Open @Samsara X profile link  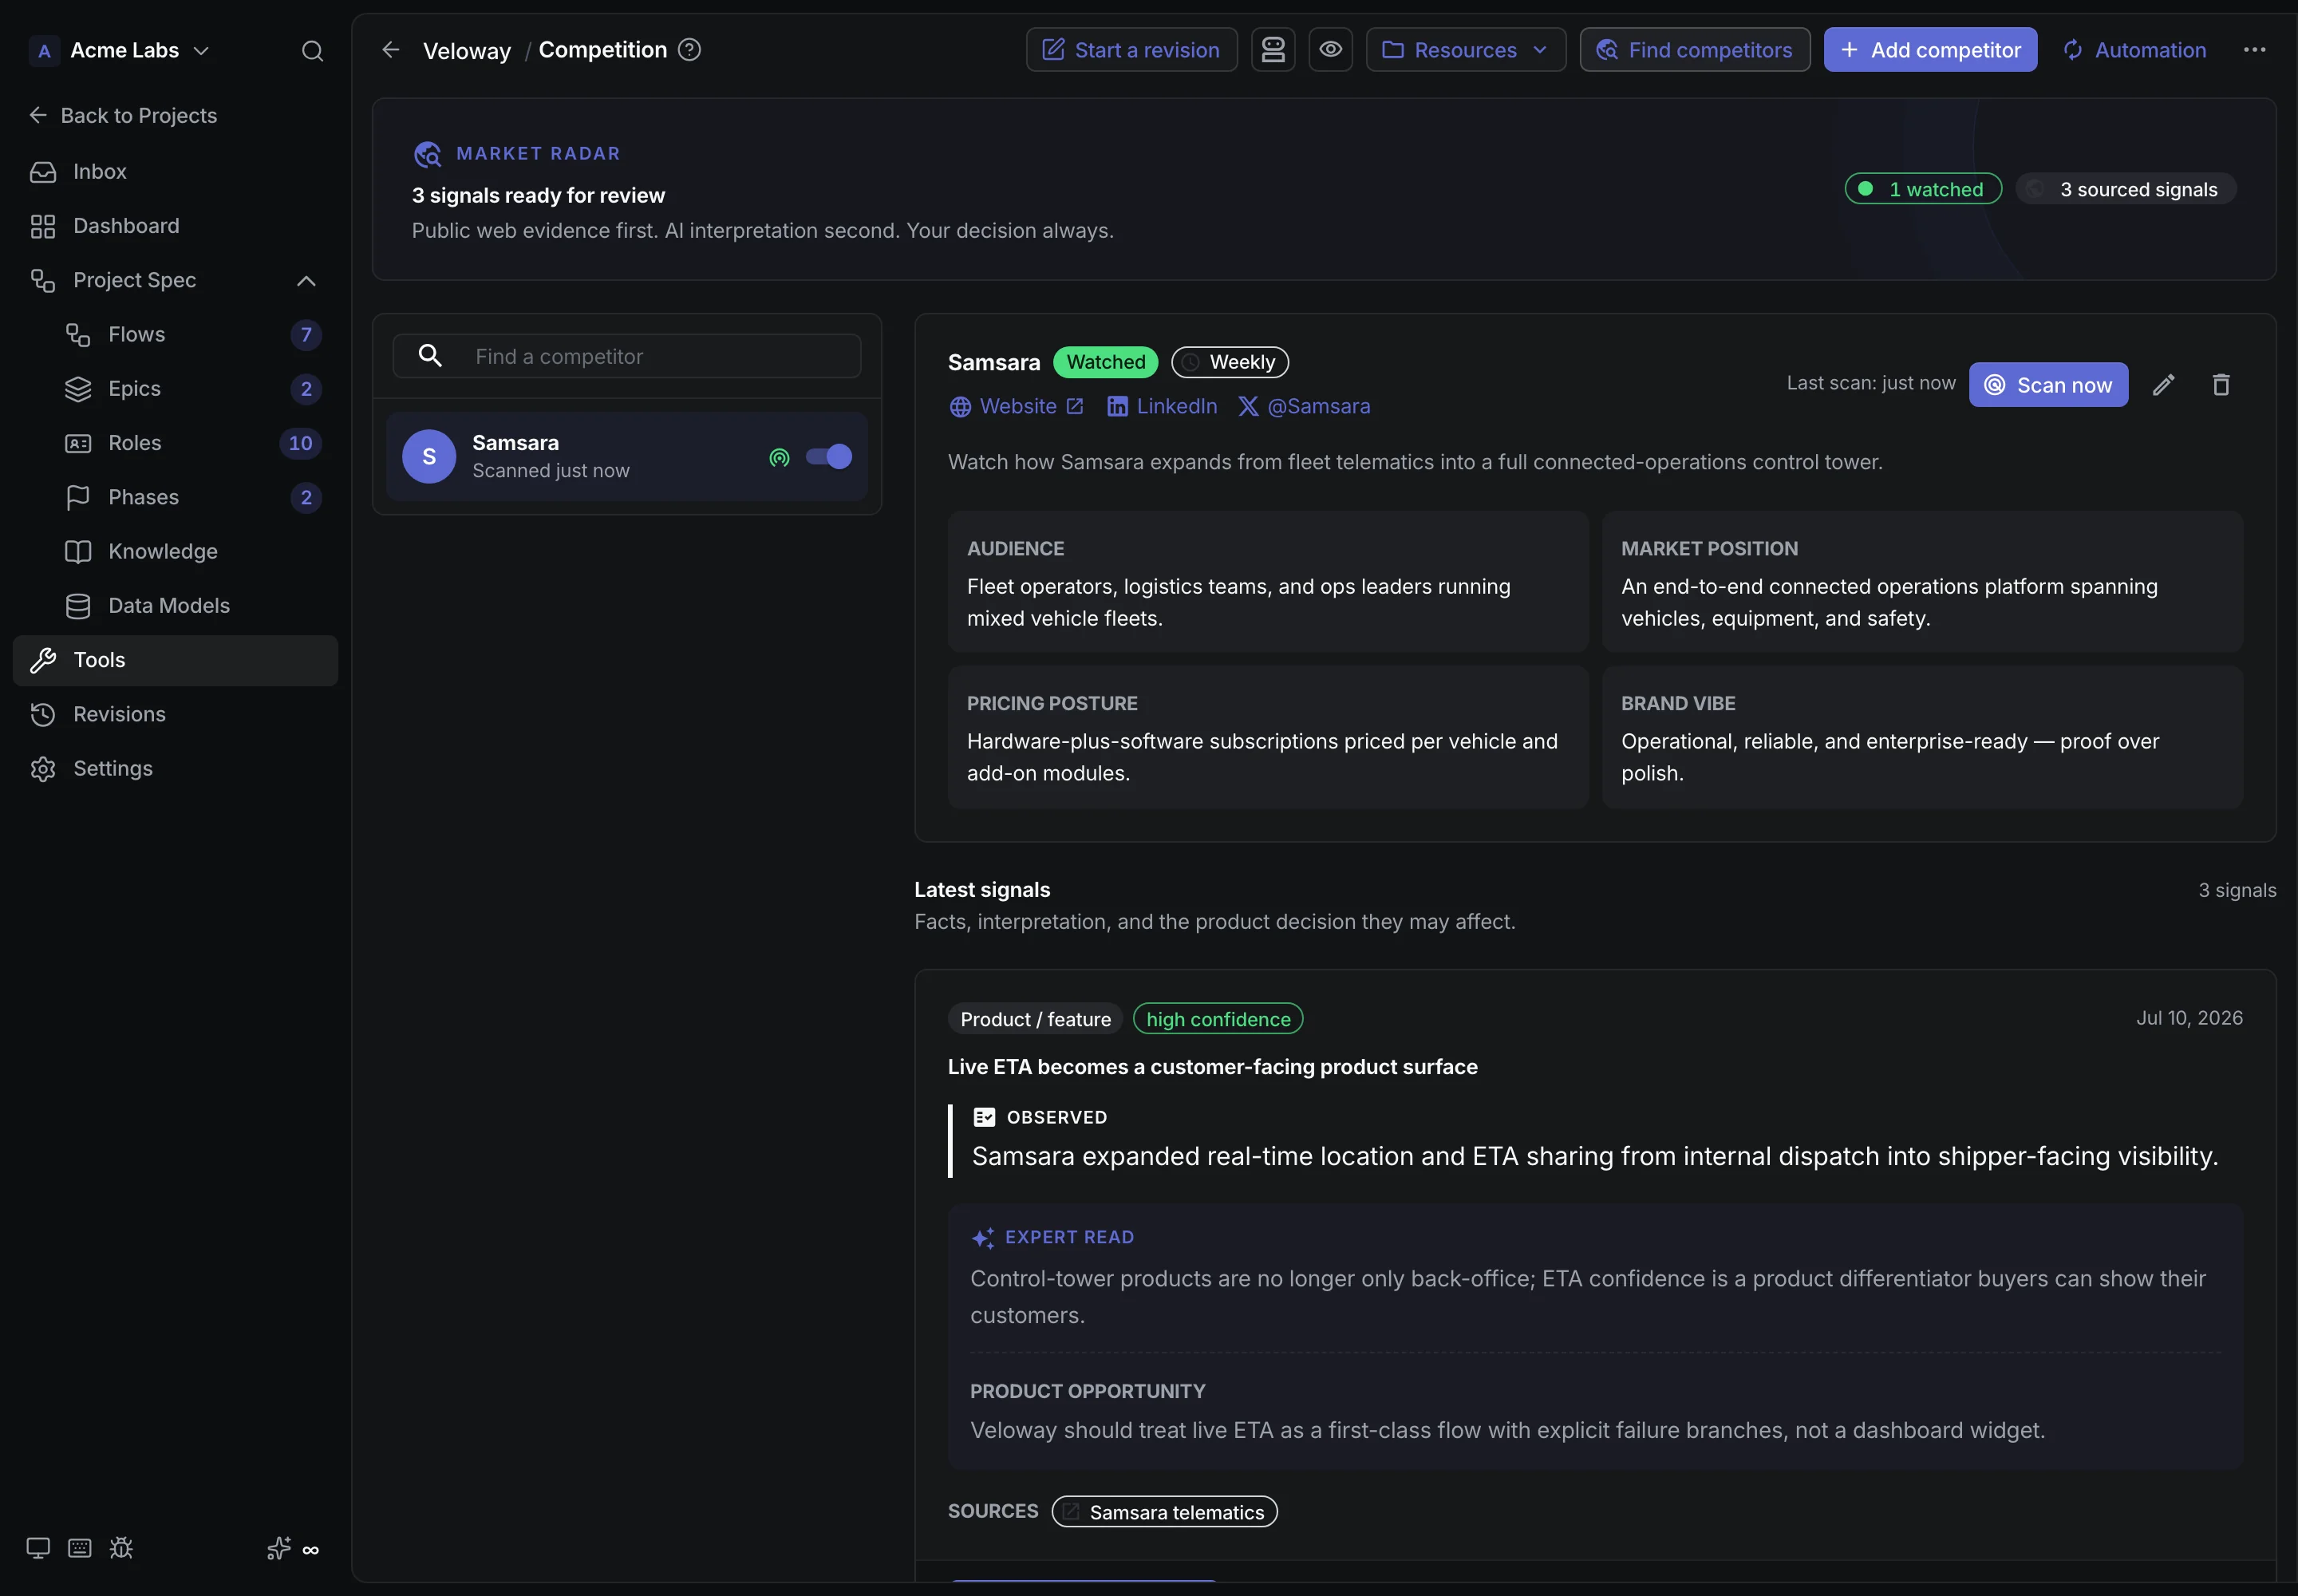[1304, 406]
